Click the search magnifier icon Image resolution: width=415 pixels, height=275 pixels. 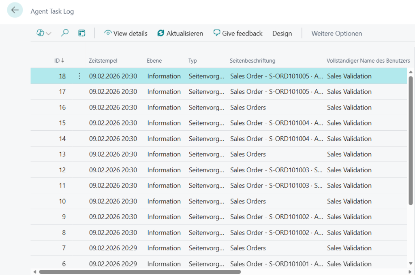click(64, 34)
